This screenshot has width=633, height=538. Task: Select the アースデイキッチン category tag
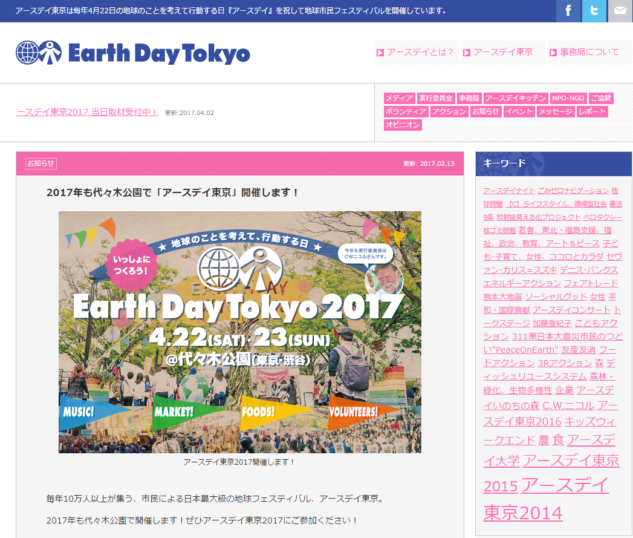click(516, 98)
